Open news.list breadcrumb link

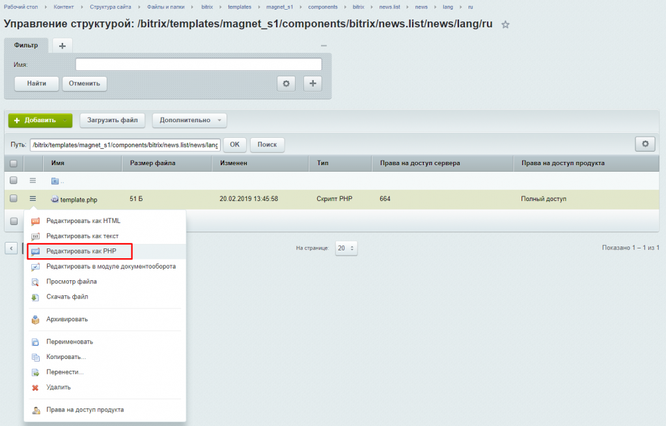click(389, 7)
